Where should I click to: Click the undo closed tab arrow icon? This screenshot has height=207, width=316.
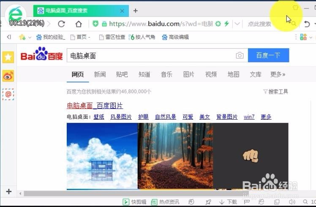(x=307, y=24)
